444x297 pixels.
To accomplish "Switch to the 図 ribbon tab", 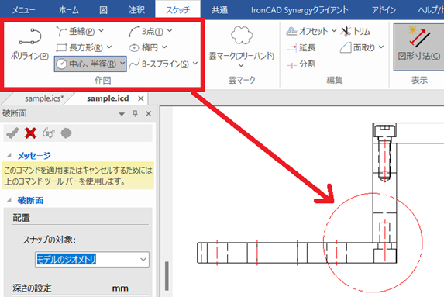I will 103,10.
